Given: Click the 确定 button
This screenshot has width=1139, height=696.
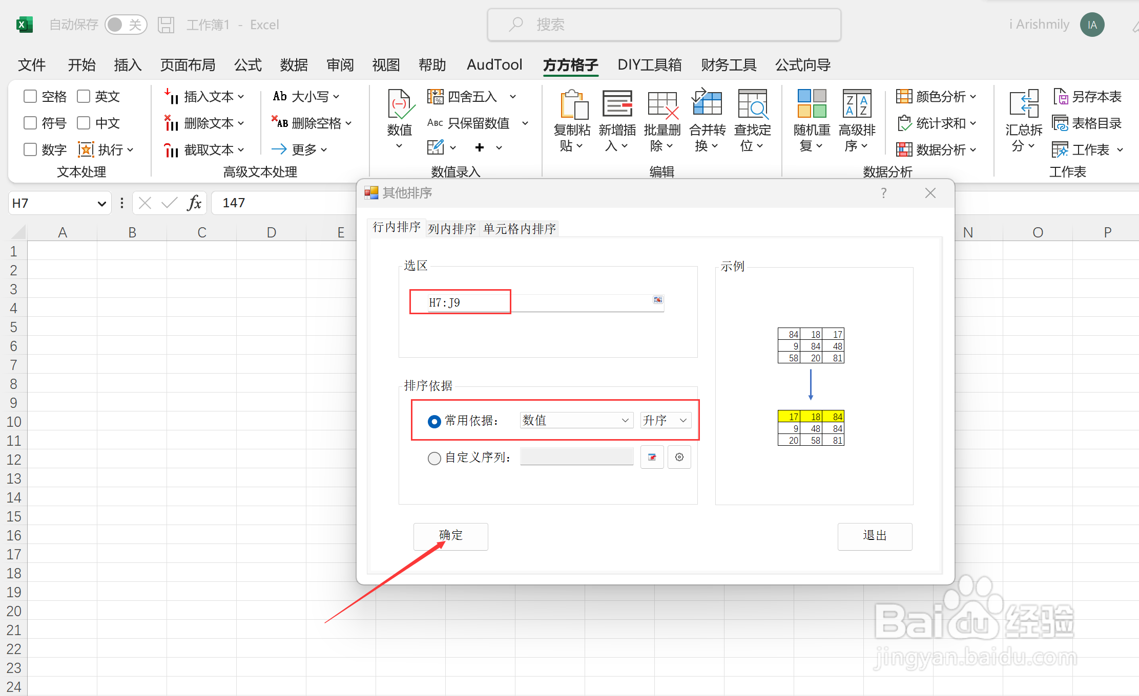Looking at the screenshot, I should tap(450, 536).
